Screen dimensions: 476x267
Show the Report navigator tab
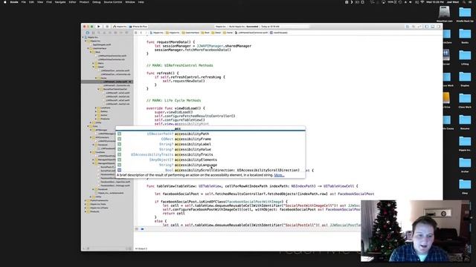pos(126,33)
